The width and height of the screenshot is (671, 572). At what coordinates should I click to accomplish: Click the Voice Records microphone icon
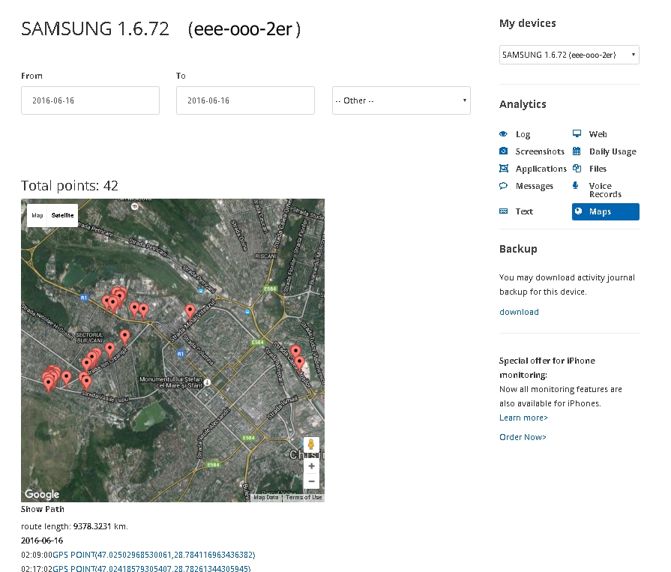point(576,186)
